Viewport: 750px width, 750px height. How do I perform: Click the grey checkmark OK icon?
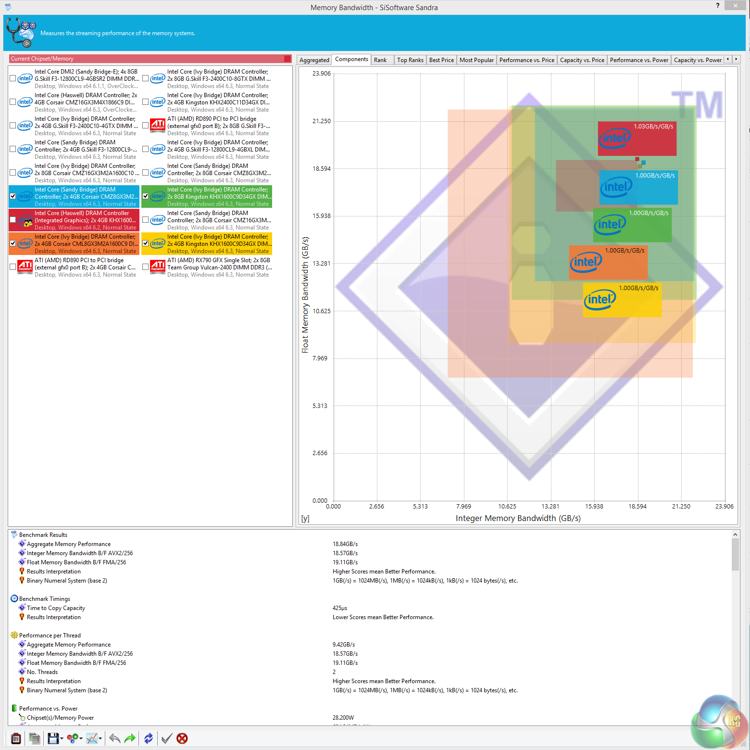[167, 738]
